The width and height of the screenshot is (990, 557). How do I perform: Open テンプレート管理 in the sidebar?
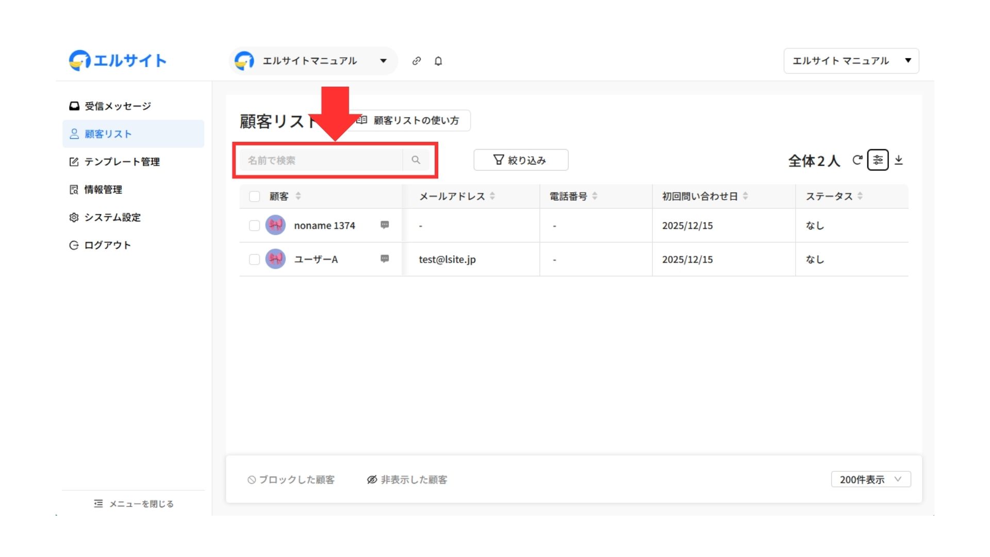[x=122, y=162]
